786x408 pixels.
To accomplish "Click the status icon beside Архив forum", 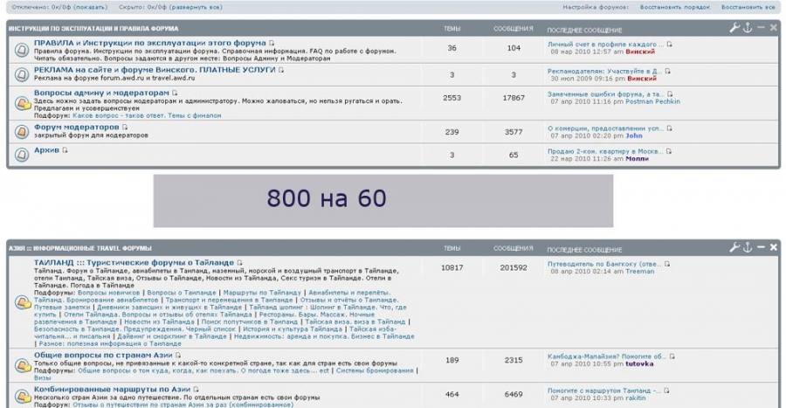I will [x=22, y=155].
